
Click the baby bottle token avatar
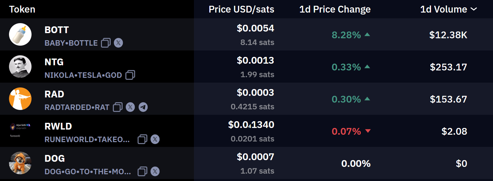coord(20,34)
